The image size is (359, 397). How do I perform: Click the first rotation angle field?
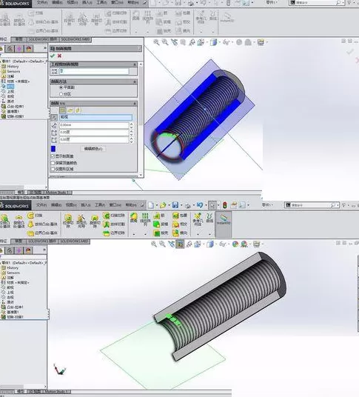[x=94, y=133]
